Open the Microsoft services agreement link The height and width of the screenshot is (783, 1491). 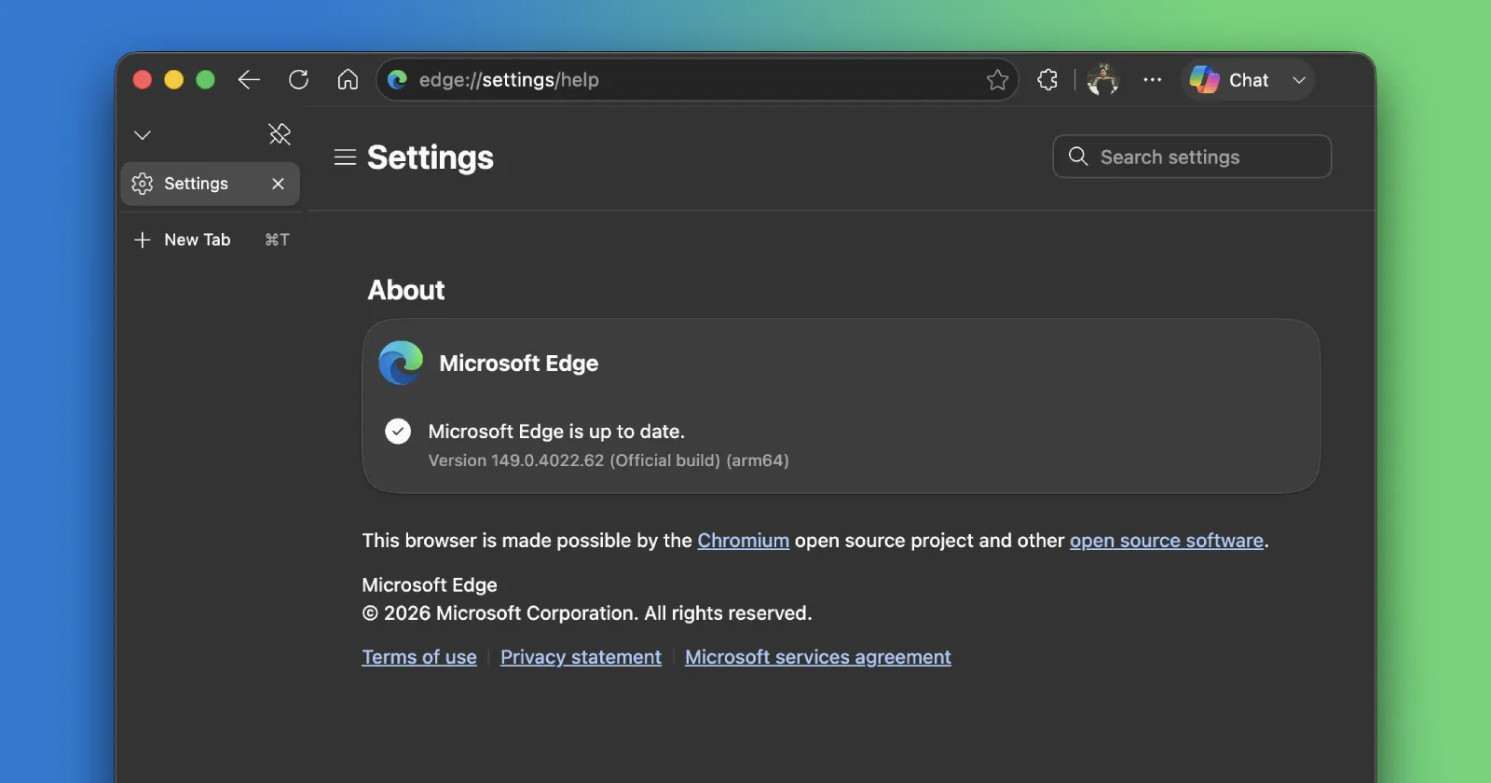click(x=818, y=657)
